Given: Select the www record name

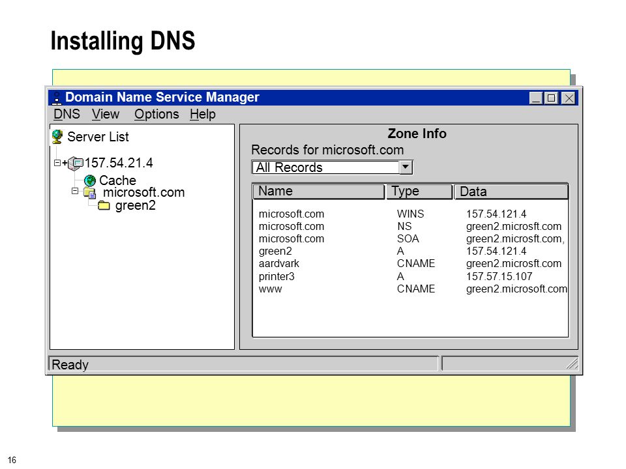Looking at the screenshot, I should point(270,289).
